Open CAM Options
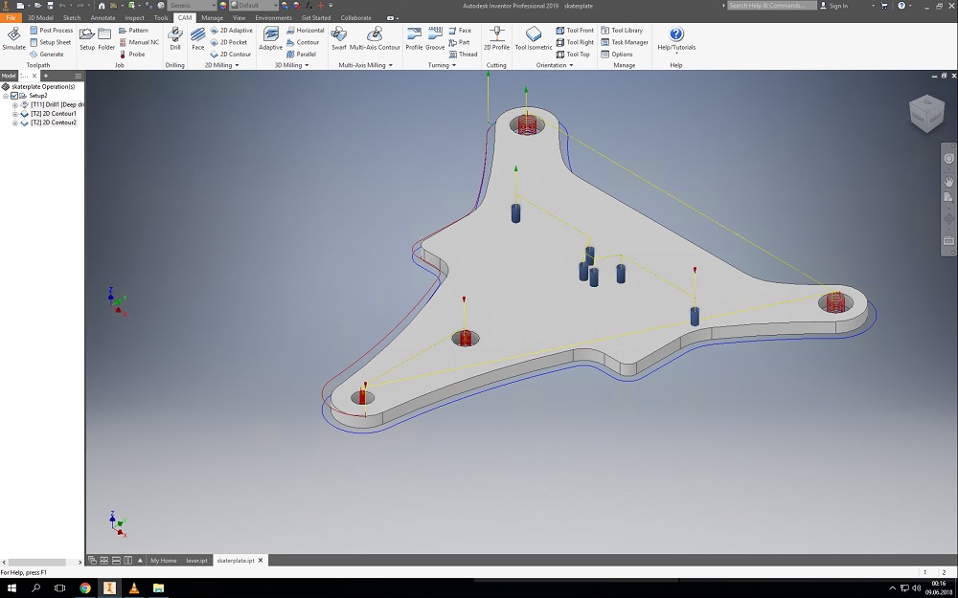The width and height of the screenshot is (958, 598). pos(617,55)
